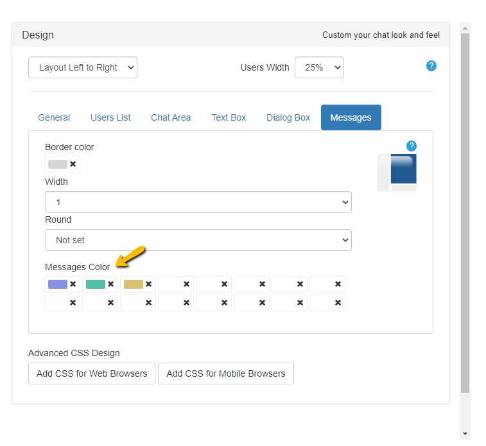
Task: Pick the purple Messages Color swatch
Action: coord(58,284)
